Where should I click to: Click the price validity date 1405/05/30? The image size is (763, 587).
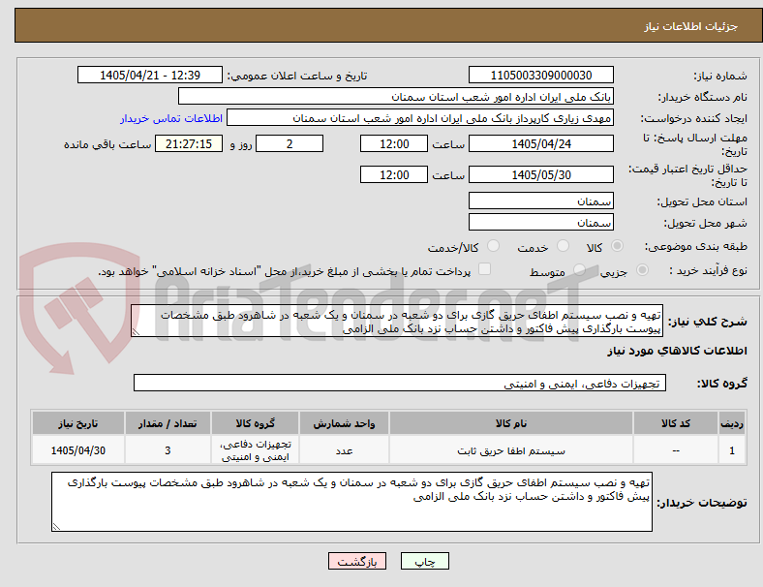[541, 174]
